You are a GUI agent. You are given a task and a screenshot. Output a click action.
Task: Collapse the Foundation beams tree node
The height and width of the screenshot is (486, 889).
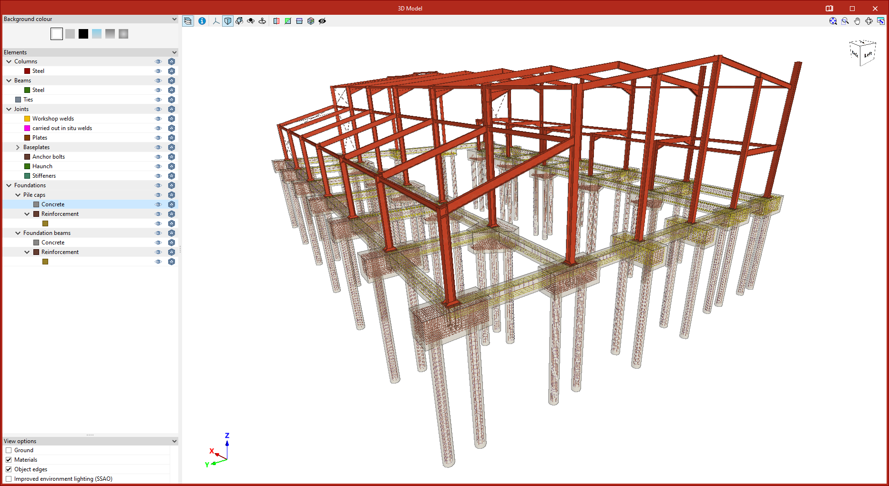tap(18, 233)
